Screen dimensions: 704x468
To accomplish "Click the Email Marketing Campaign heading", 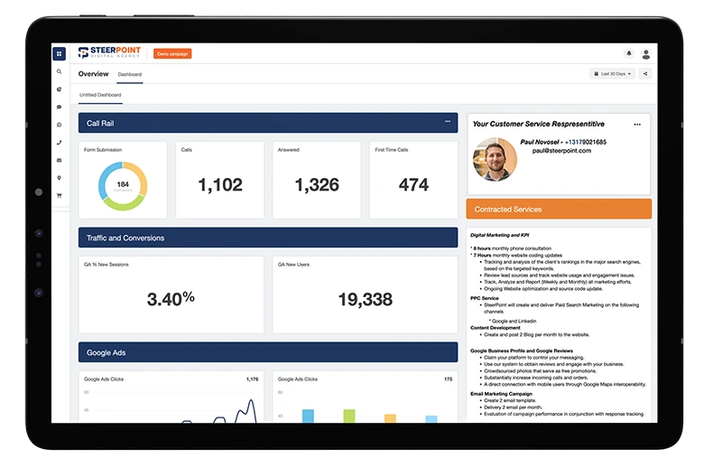I will tap(501, 394).
